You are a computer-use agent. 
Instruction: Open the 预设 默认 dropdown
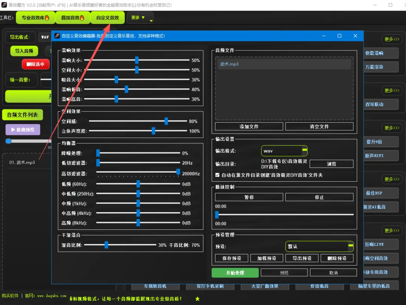(x=320, y=246)
